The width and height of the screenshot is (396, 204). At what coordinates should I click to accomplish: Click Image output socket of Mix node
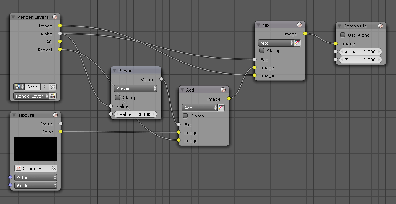click(x=305, y=34)
